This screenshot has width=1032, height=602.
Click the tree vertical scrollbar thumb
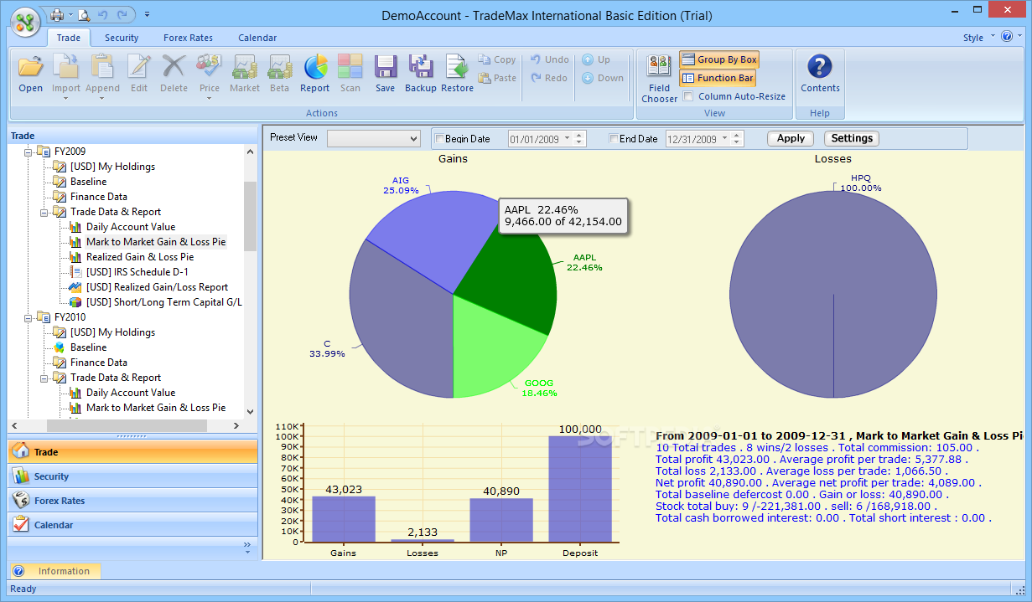pyautogui.click(x=250, y=215)
